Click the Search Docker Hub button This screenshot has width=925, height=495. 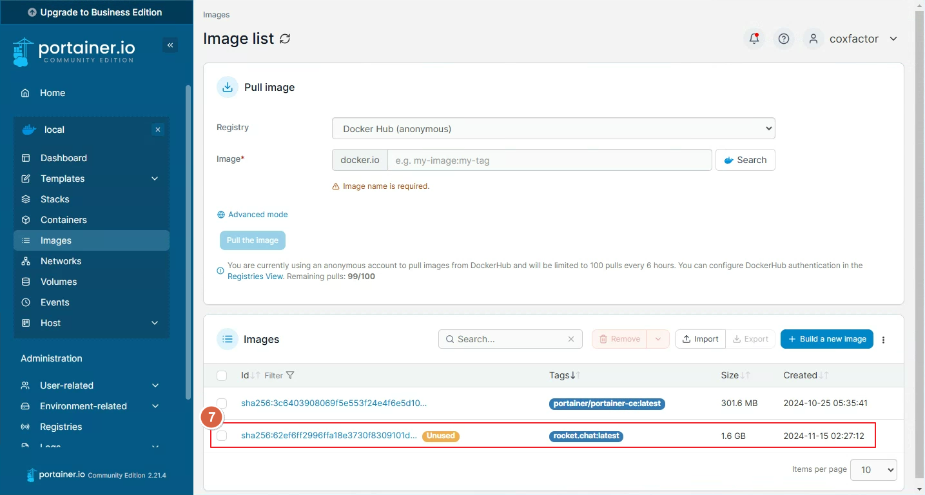pos(745,160)
